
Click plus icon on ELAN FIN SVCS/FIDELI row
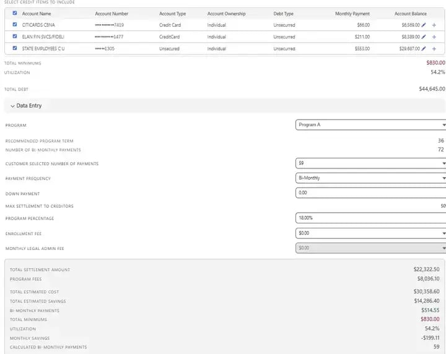(434, 37)
